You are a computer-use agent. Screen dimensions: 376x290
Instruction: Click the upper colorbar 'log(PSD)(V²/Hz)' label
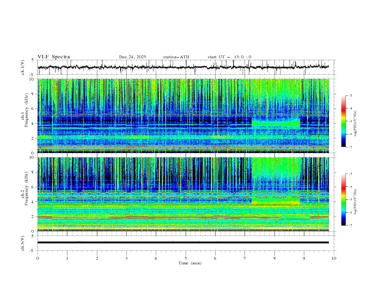(x=355, y=124)
